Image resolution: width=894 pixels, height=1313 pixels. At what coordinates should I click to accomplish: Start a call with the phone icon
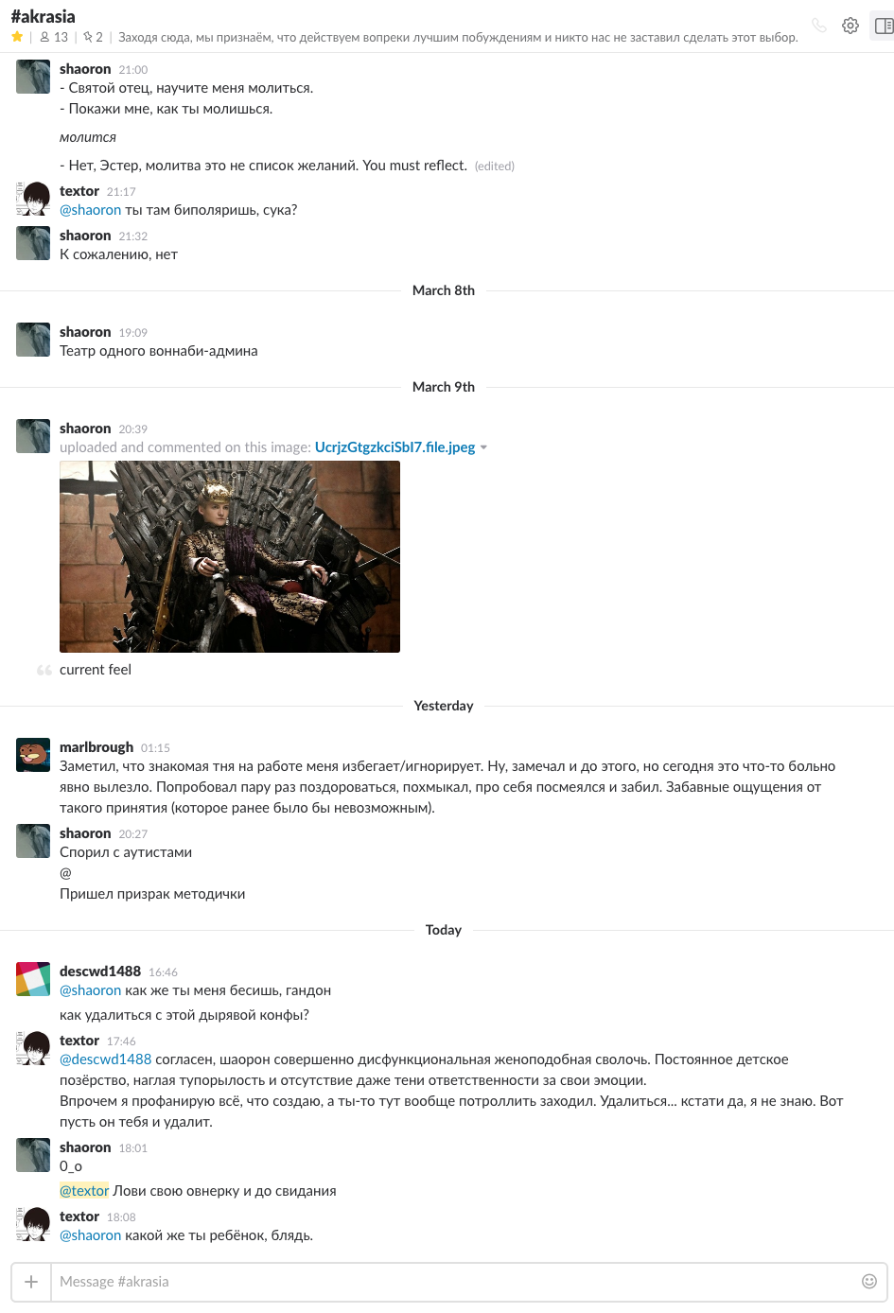coord(819,26)
